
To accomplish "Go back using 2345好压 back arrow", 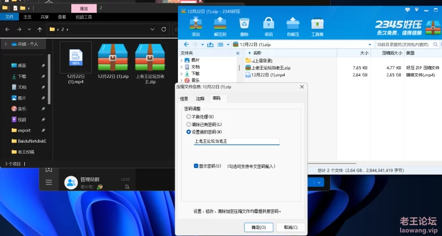I will [x=186, y=45].
